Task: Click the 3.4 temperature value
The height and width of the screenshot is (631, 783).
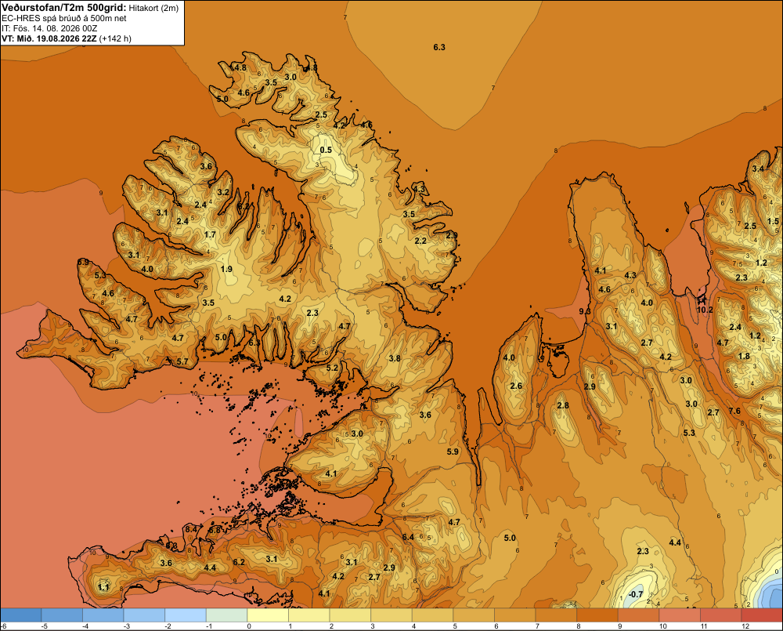Action: tap(758, 169)
